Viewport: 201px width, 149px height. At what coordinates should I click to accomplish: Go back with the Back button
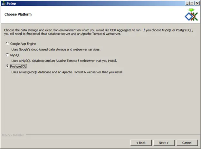[x=141, y=143]
